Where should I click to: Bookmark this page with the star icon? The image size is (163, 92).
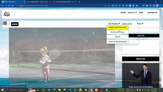109,6
